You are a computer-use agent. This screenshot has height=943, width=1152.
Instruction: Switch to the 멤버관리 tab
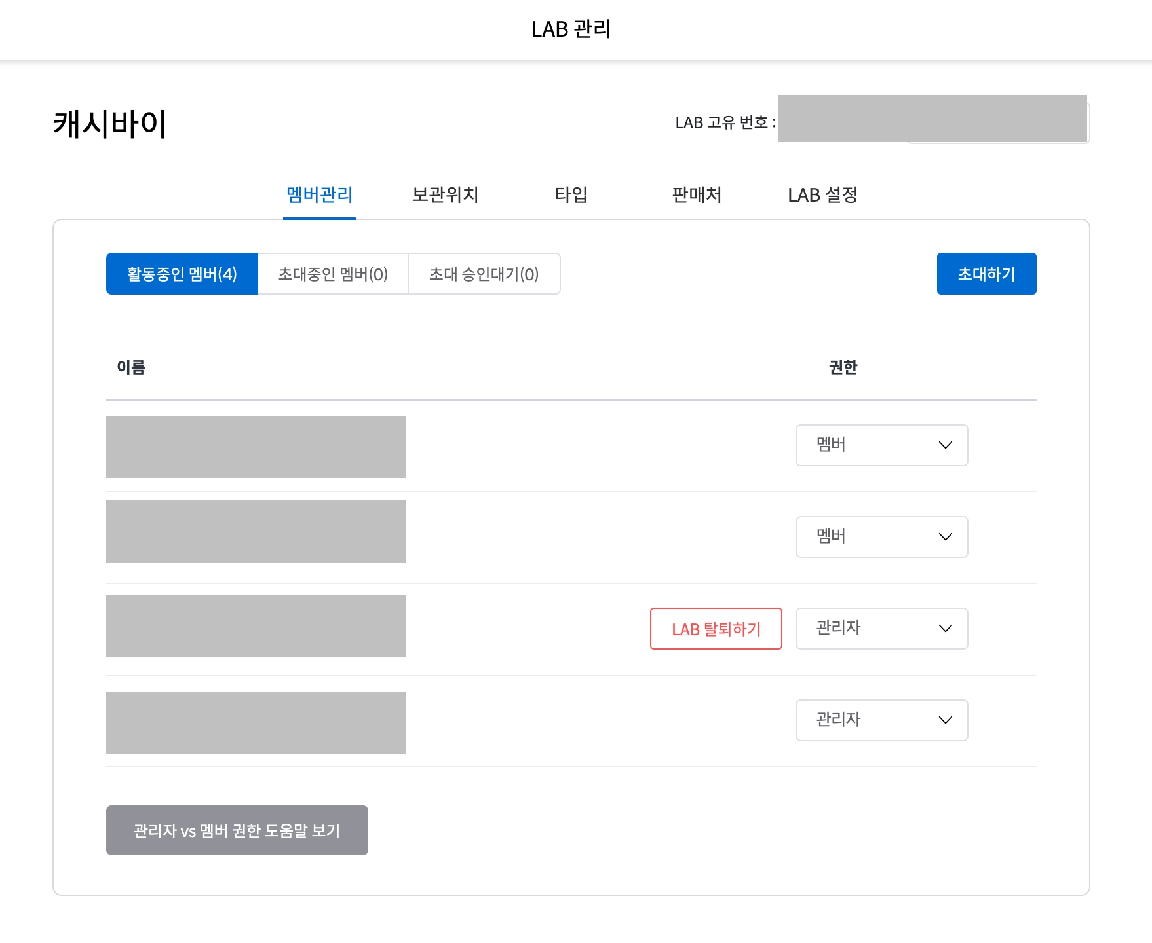320,195
